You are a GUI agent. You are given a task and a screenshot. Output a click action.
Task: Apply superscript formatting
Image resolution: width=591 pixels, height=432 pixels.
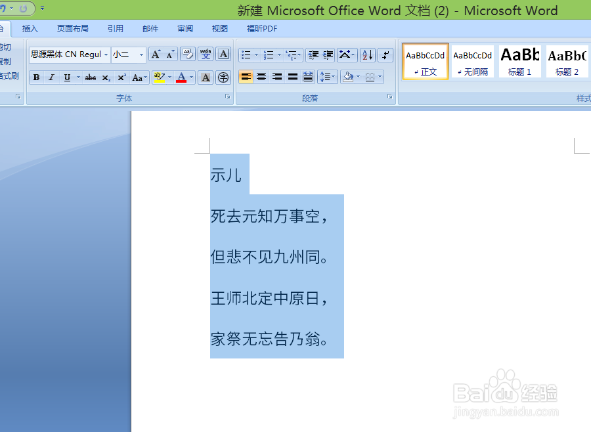(x=121, y=77)
